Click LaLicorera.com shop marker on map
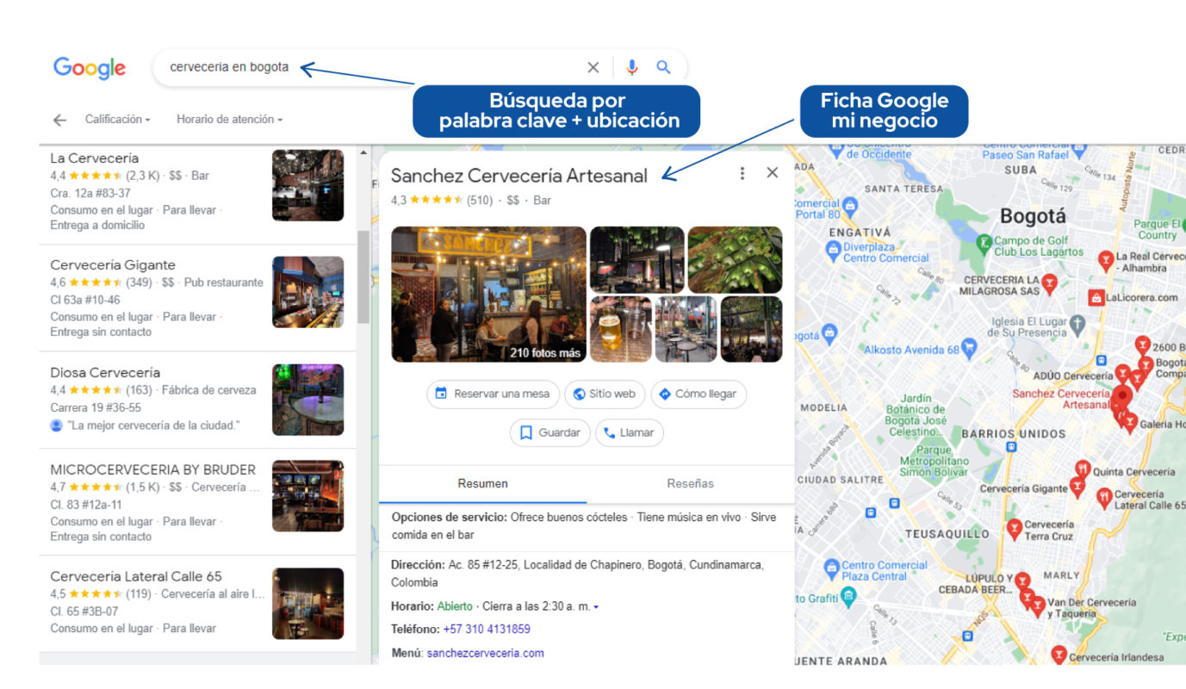The width and height of the screenshot is (1186, 689). click(x=1096, y=298)
